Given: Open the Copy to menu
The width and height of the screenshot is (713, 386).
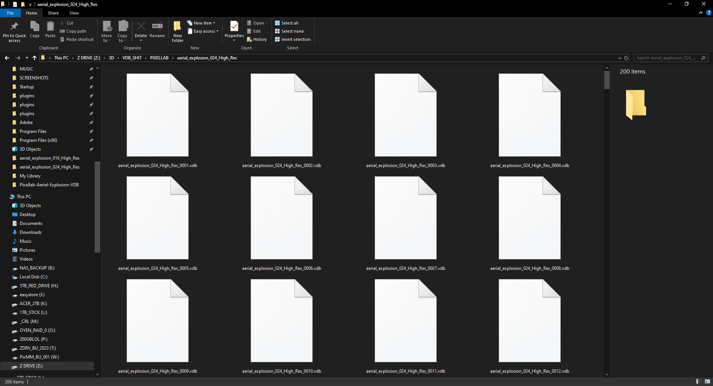Looking at the screenshot, I should pos(122,32).
